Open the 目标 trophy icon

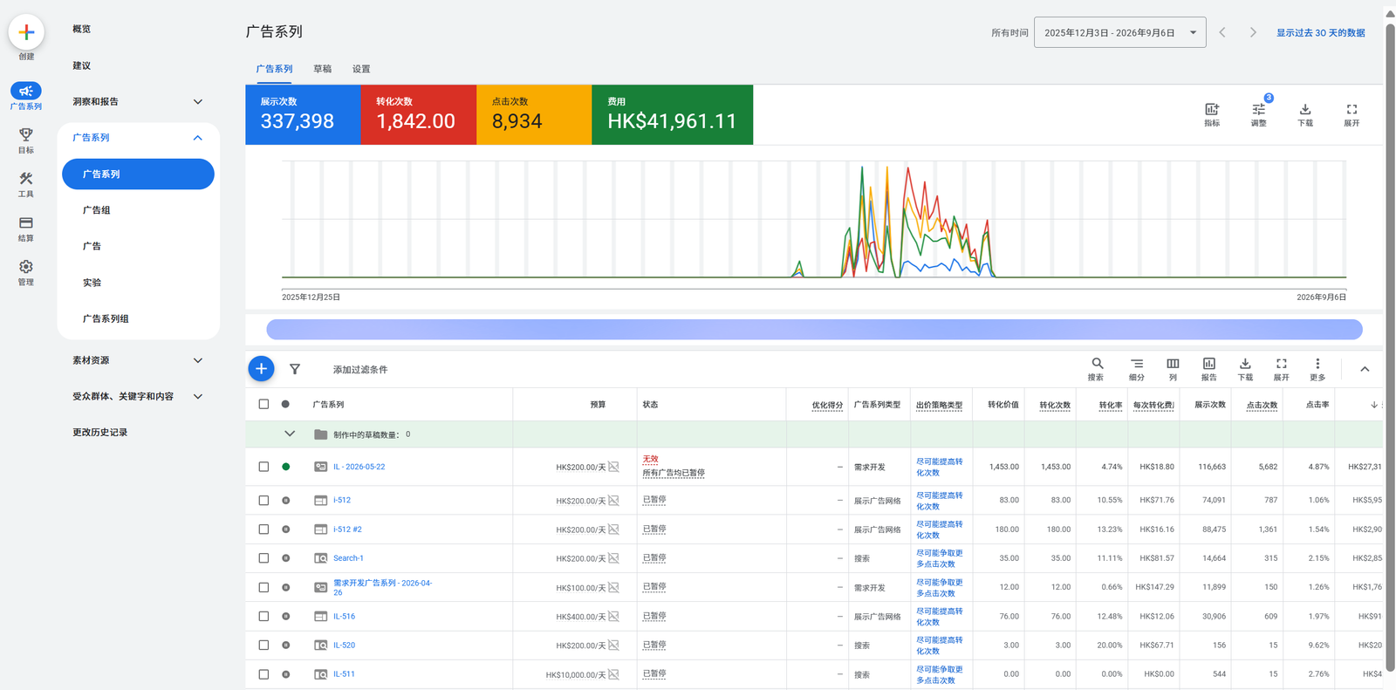(26, 134)
